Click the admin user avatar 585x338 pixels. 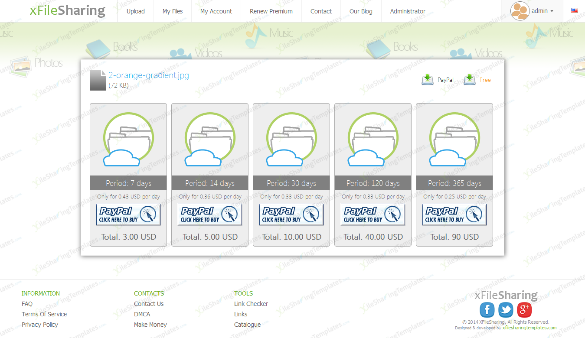click(520, 11)
